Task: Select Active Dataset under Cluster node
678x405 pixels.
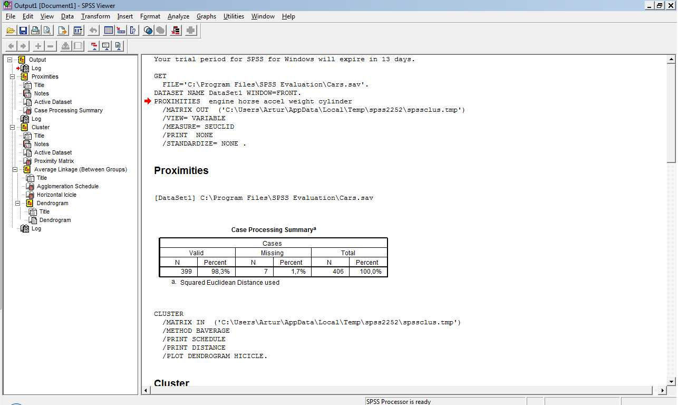Action: pos(53,152)
